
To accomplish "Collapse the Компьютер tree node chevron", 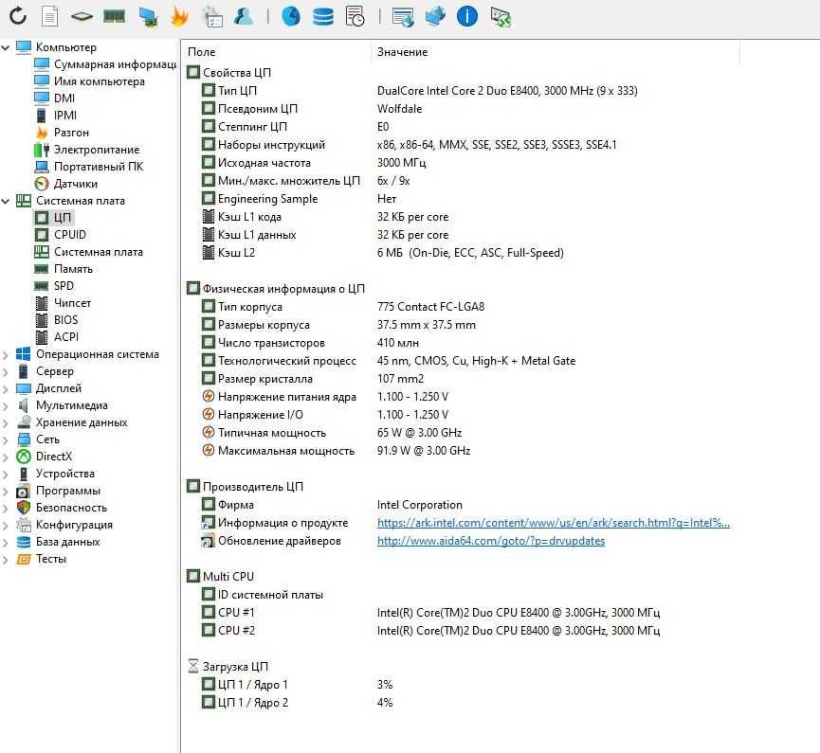I will (x=6, y=47).
